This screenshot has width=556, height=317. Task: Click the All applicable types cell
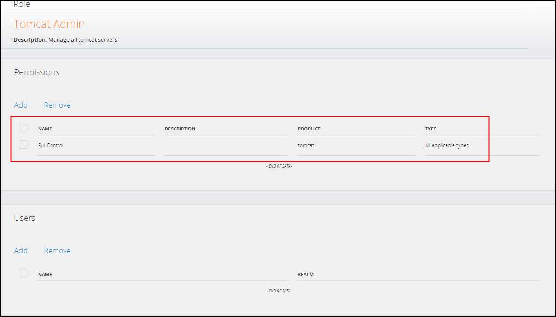447,145
